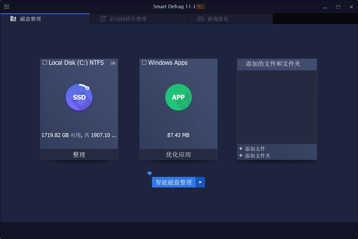Open help via the question mark icon
The height and width of the screenshot is (239, 358).
coord(150,173)
